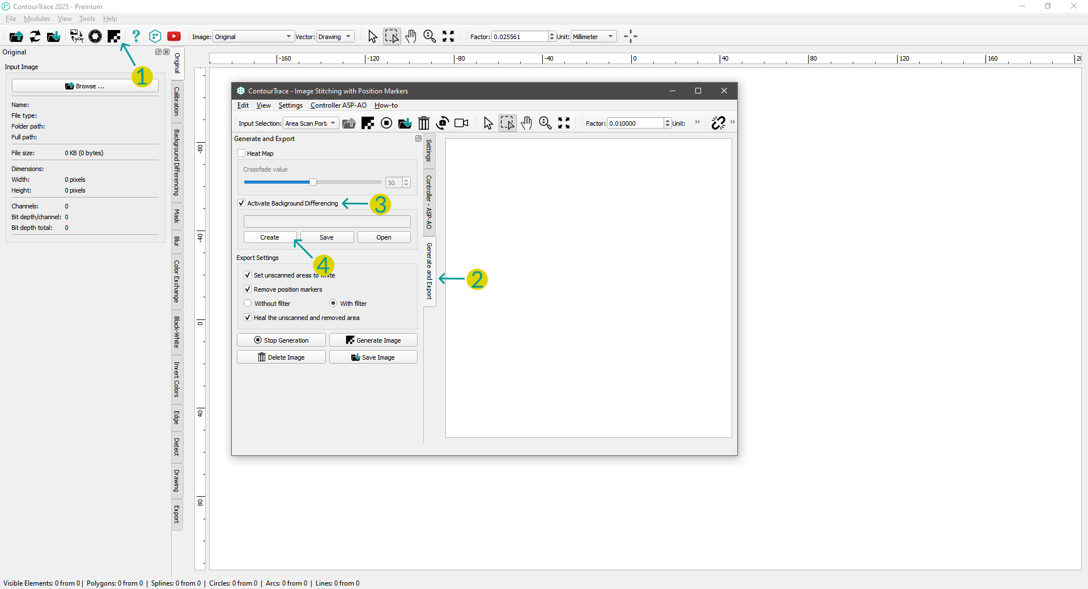Click the camera aperture icon in main toolbar

(95, 37)
